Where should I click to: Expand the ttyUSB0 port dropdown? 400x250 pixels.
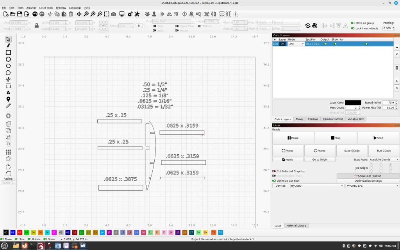click(x=316, y=186)
